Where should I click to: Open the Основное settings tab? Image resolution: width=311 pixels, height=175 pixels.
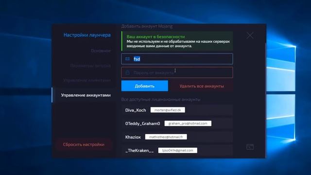(x=101, y=51)
